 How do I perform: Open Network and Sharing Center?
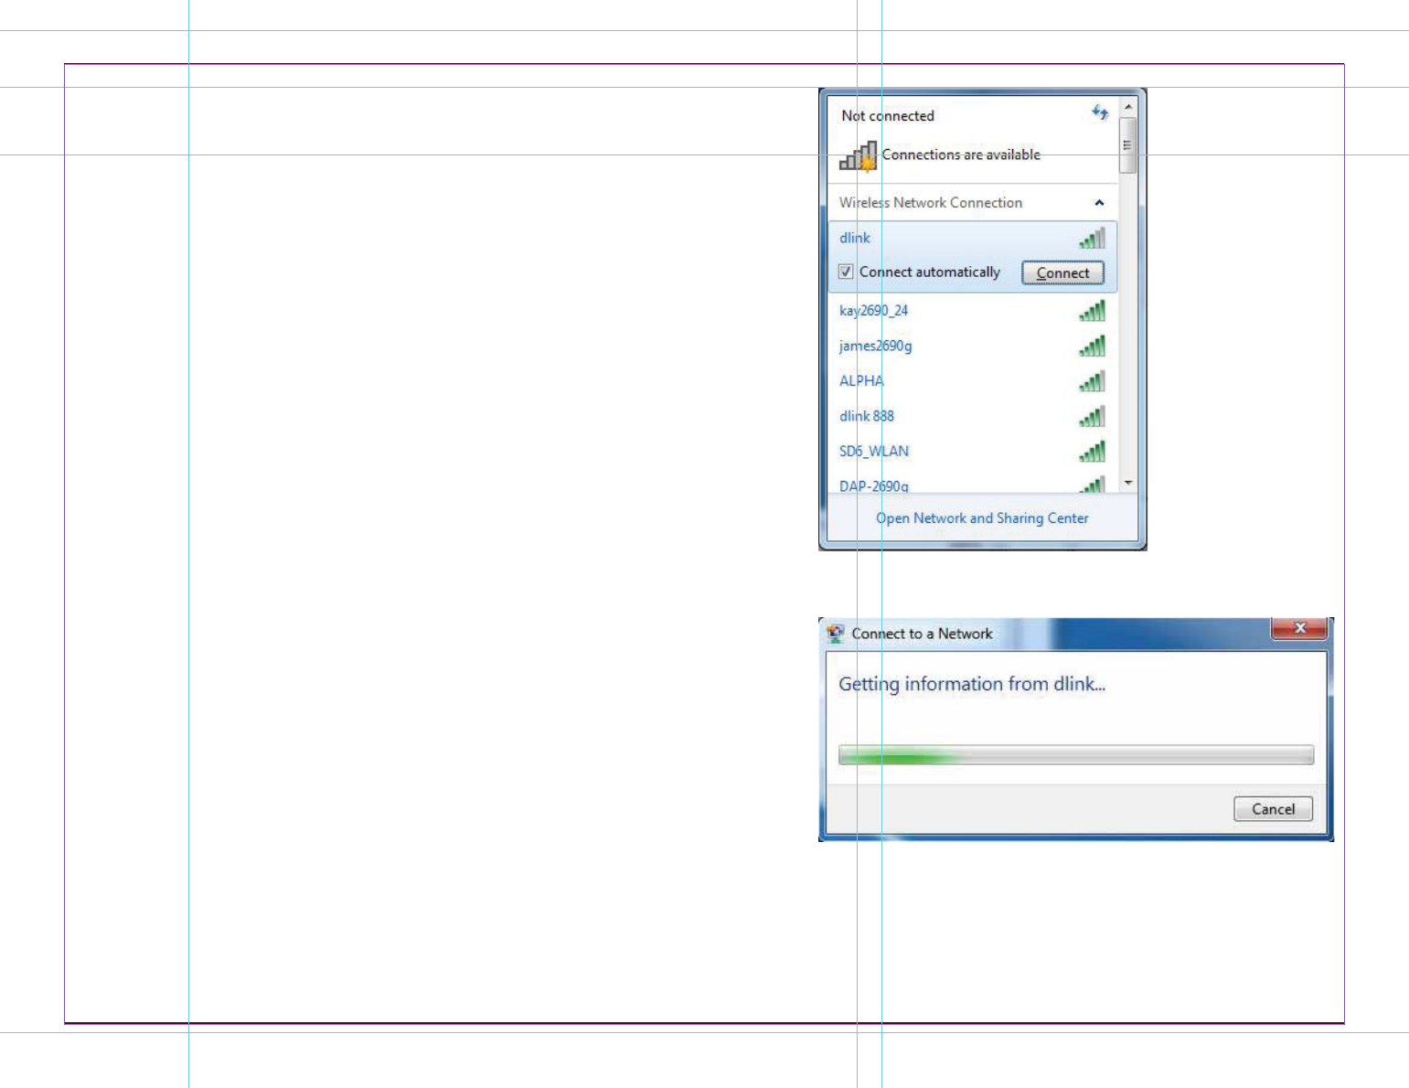coord(982,518)
